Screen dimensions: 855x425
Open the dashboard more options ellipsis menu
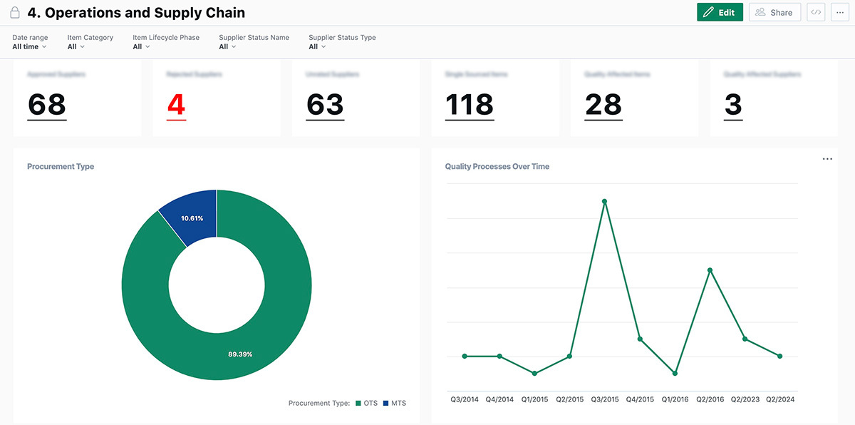coord(839,12)
